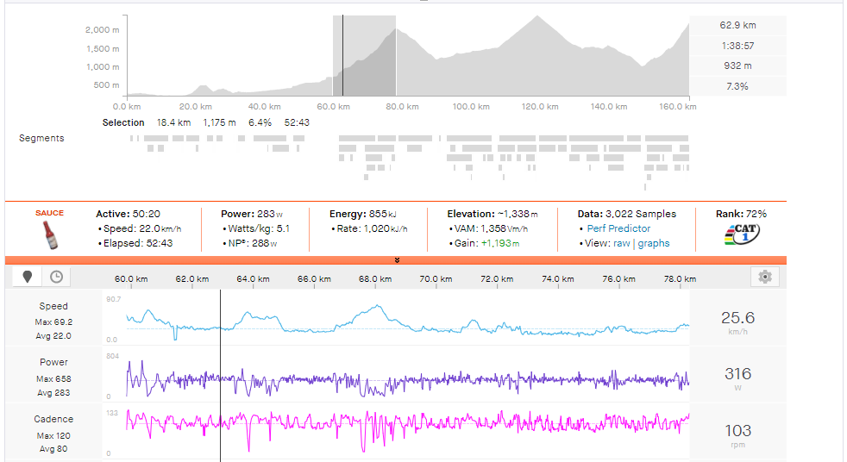View raw data samples

pos(621,243)
